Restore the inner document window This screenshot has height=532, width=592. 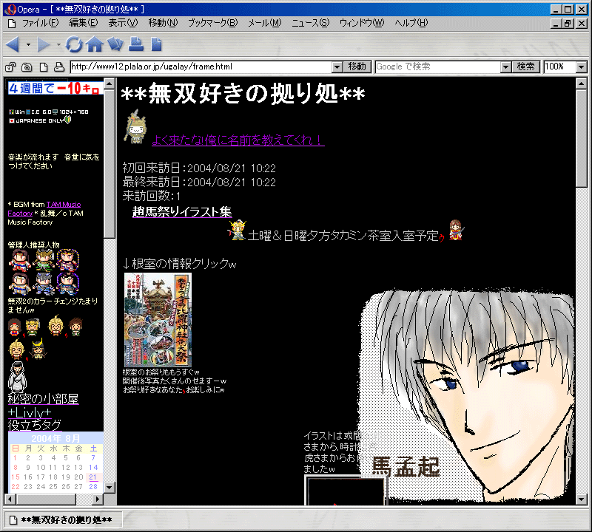[x=568, y=24]
